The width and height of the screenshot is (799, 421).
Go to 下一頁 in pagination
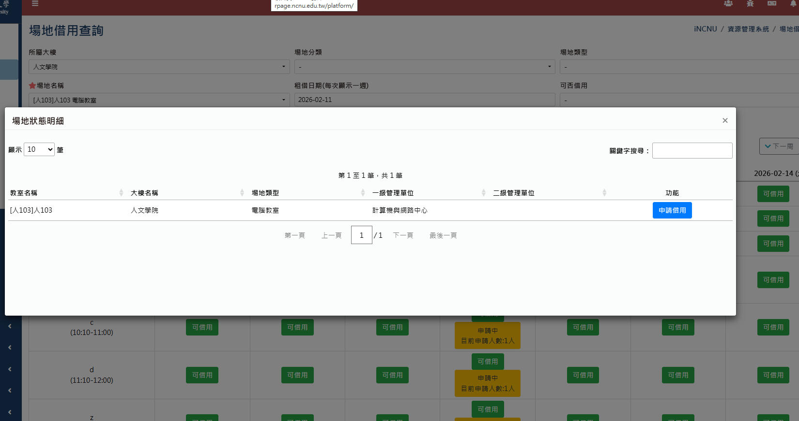(x=403, y=235)
